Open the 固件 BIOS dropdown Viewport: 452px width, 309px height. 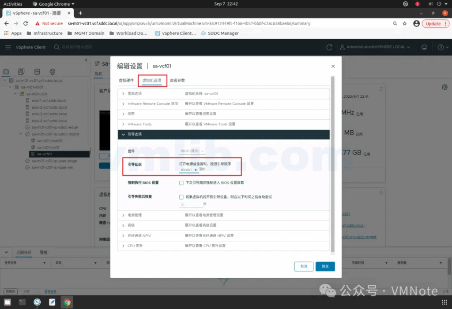point(193,151)
